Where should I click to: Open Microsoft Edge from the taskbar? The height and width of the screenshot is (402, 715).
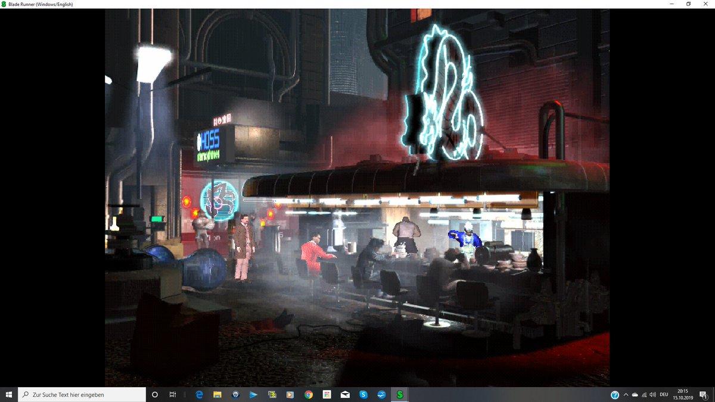point(198,394)
